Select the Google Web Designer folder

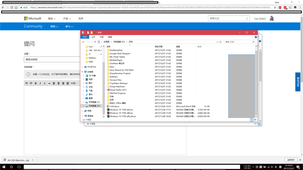120,54
